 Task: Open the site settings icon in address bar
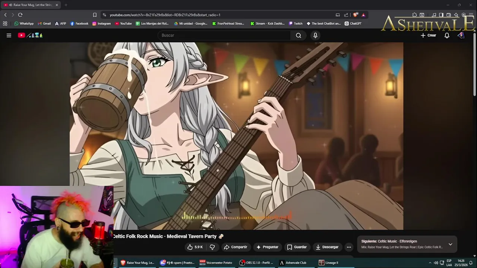[104, 15]
